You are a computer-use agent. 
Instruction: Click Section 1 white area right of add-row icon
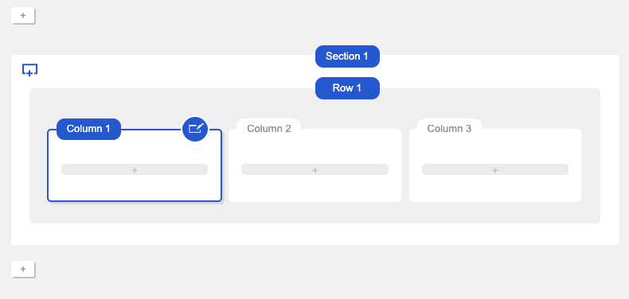(161, 70)
